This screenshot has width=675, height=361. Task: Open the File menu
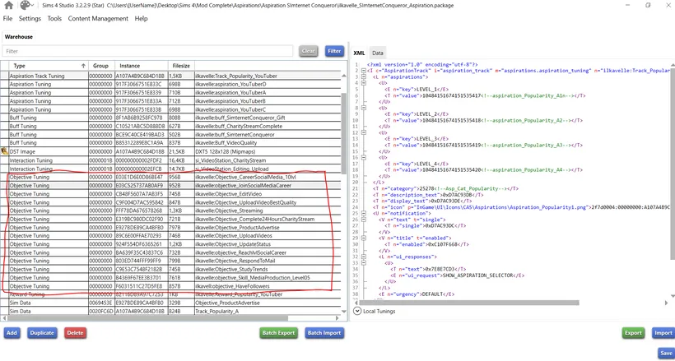7,18
